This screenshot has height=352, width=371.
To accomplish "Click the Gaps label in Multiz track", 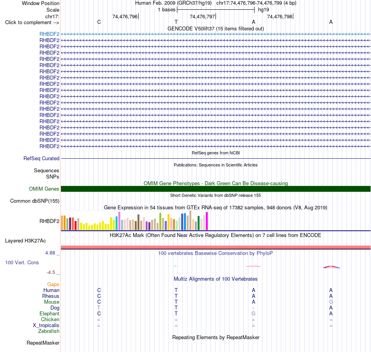I will coord(53,285).
